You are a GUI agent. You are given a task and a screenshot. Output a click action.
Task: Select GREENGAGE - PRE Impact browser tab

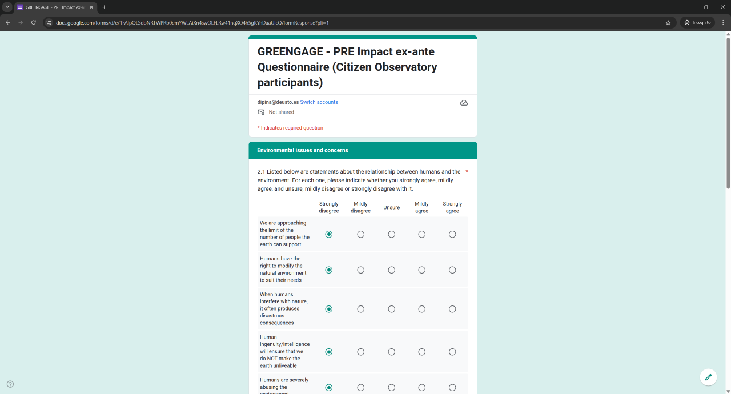55,7
